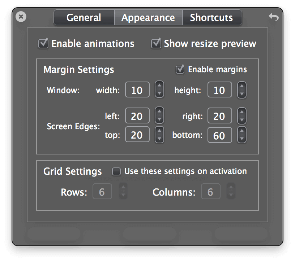The width and height of the screenshot is (295, 262).
Task: Switch to the General tab
Action: coord(84,18)
